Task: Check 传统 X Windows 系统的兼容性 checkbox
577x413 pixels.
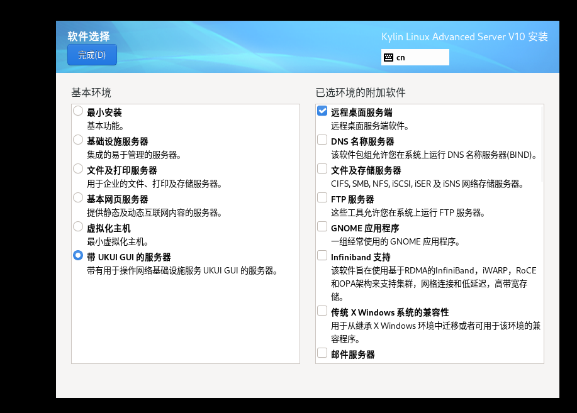Action: (x=322, y=311)
